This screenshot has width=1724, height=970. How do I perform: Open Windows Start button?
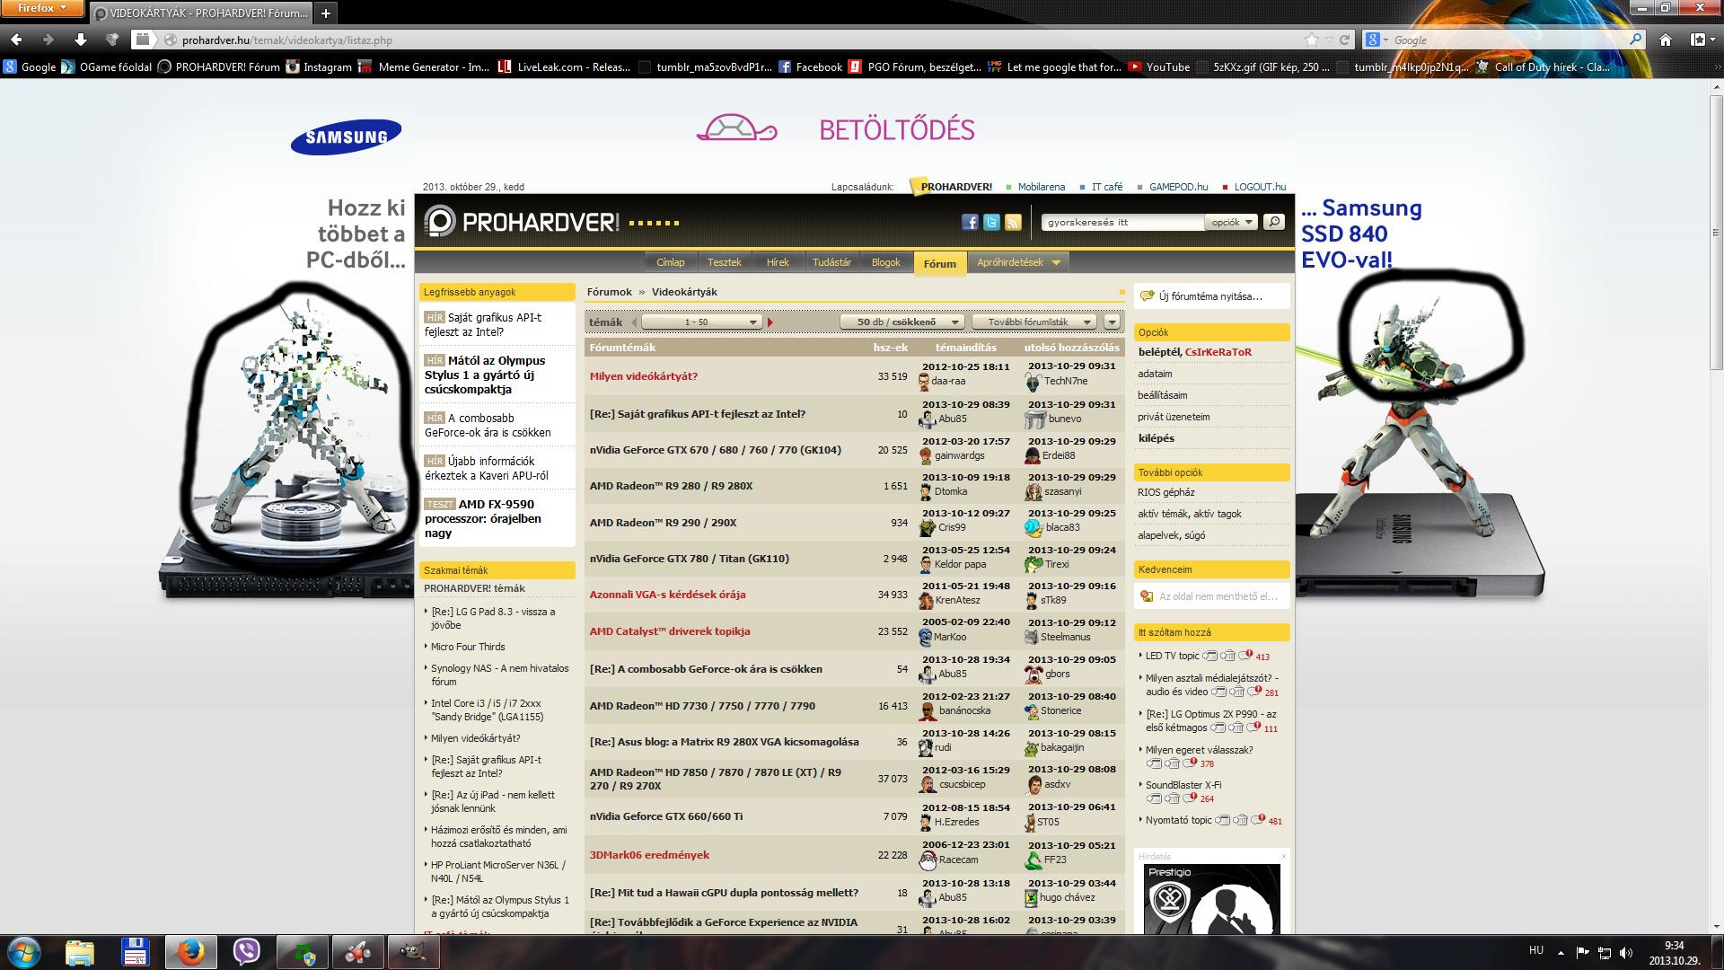(24, 952)
